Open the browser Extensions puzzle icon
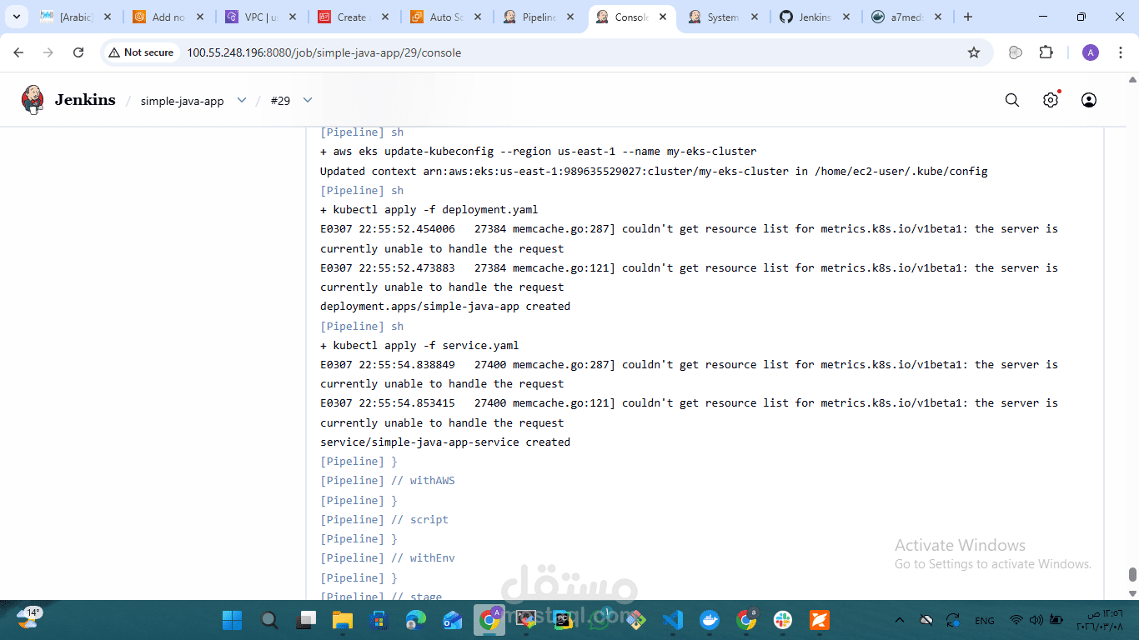Image resolution: width=1139 pixels, height=640 pixels. click(1046, 52)
